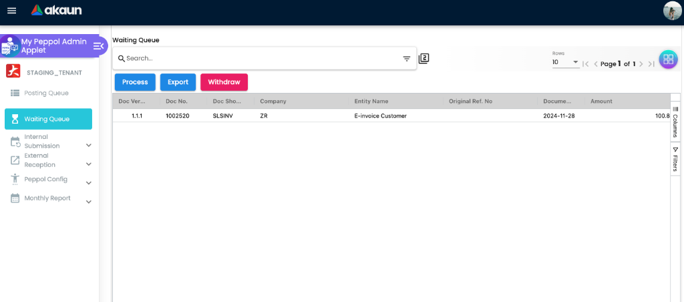Go to the previous page

pos(596,63)
